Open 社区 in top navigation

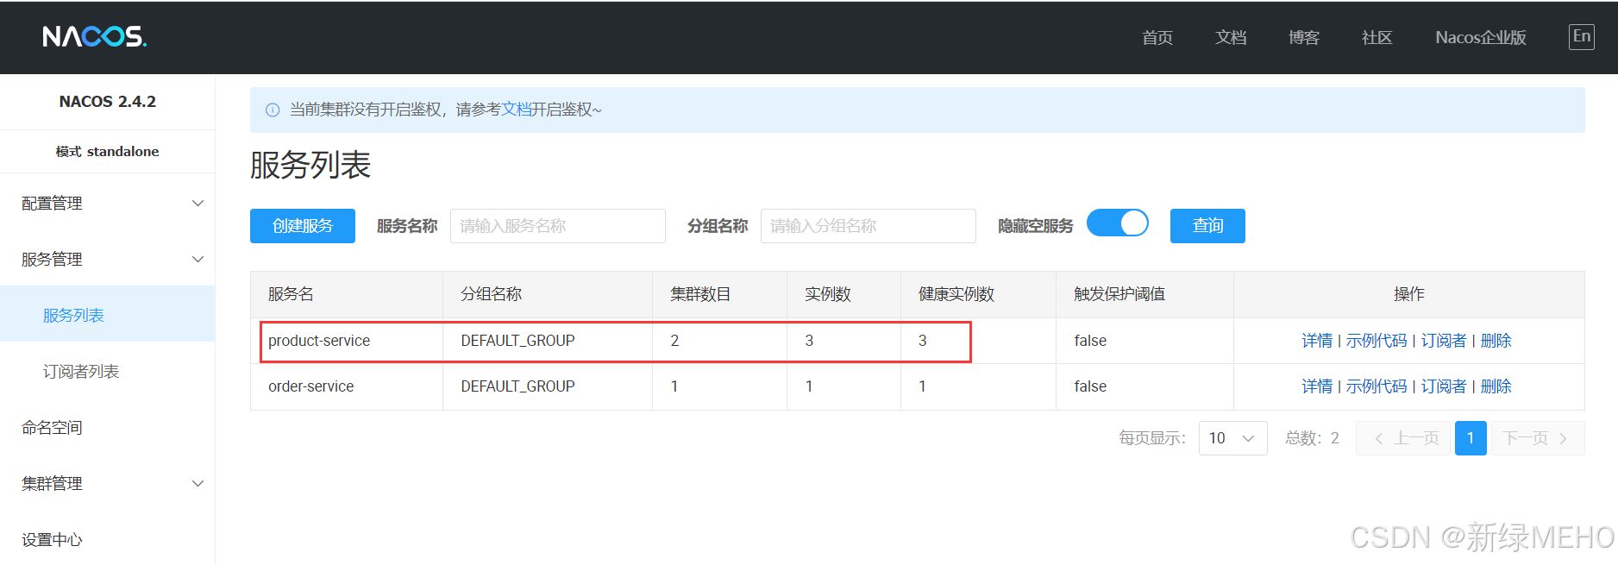click(x=1377, y=38)
